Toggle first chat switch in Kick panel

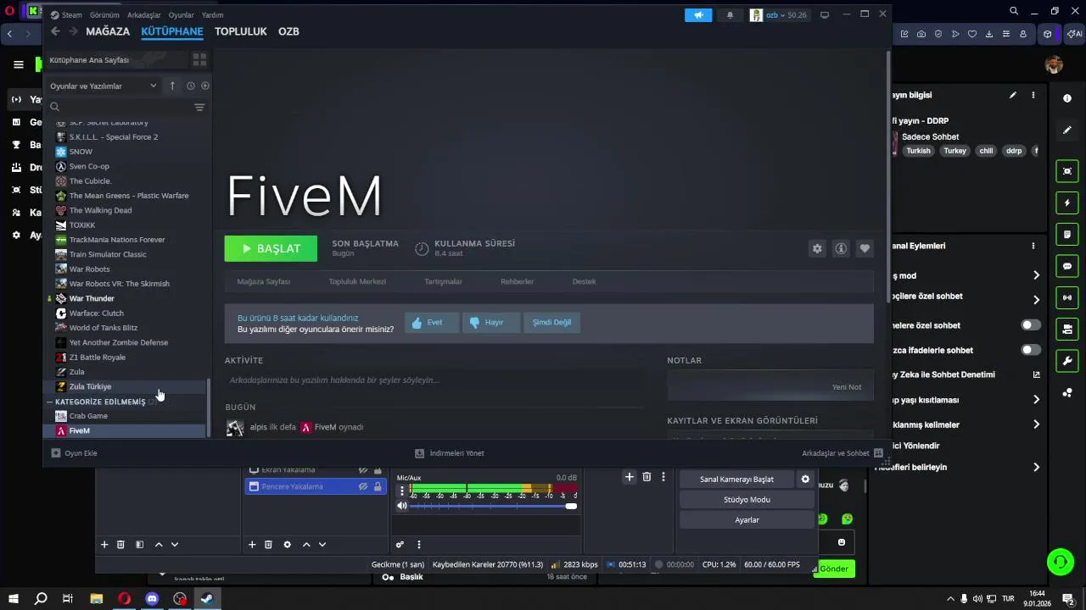coord(1031,325)
